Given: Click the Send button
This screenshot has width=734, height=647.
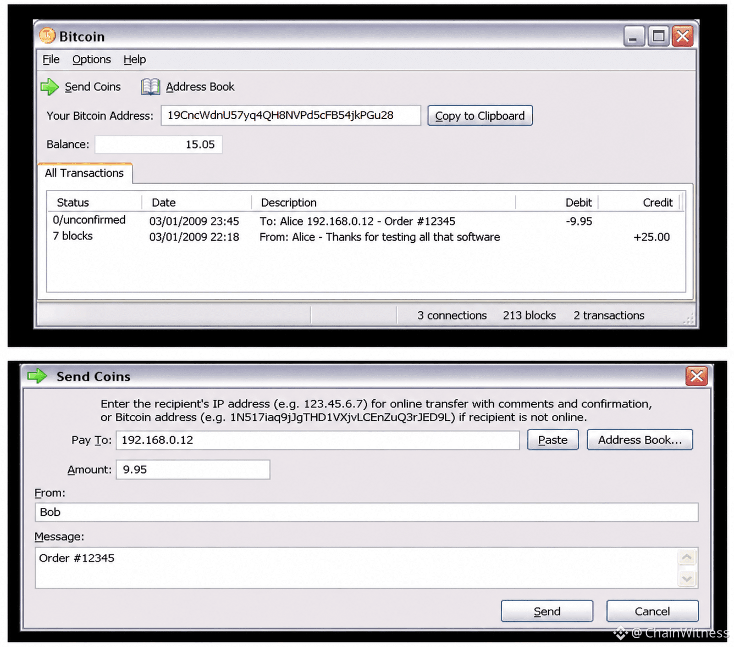Looking at the screenshot, I should [x=547, y=611].
